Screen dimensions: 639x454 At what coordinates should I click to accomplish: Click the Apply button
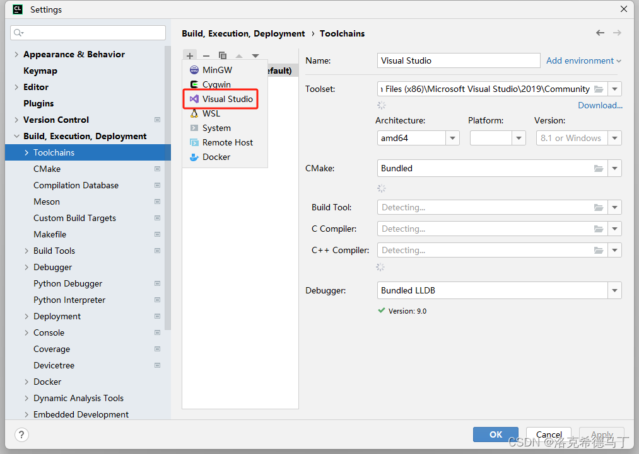pyautogui.click(x=602, y=434)
